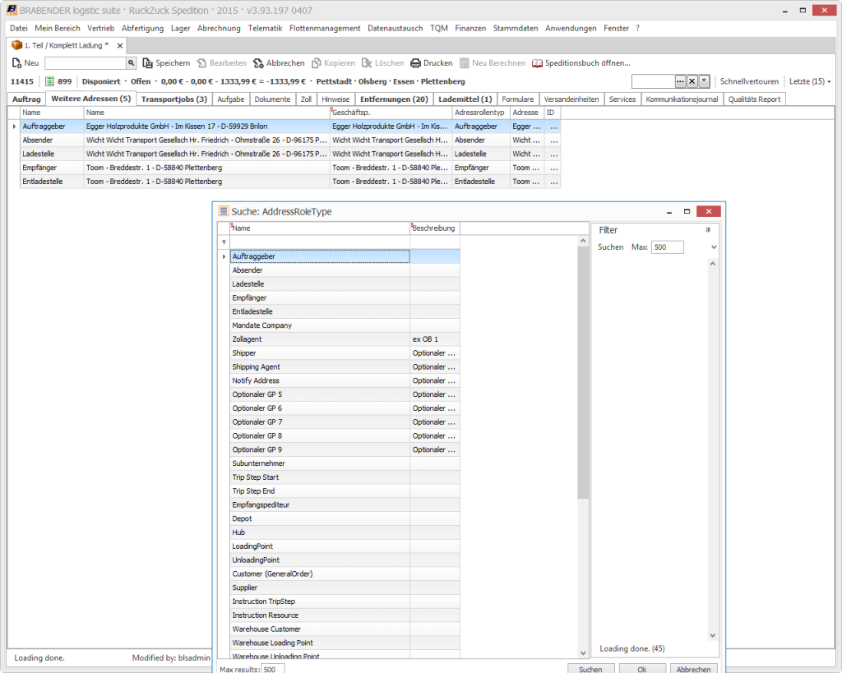Open the Letzte (15) dropdown
842x673 pixels.
pos(810,81)
